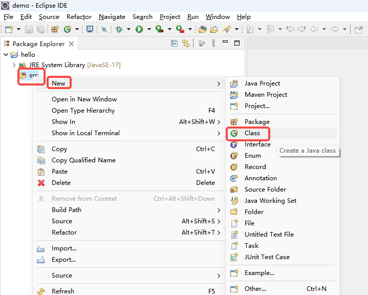Open the Navigate menu

[112, 17]
